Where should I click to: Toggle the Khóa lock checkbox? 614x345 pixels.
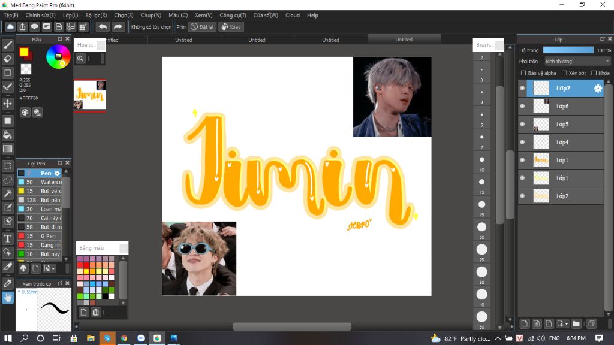coord(594,73)
